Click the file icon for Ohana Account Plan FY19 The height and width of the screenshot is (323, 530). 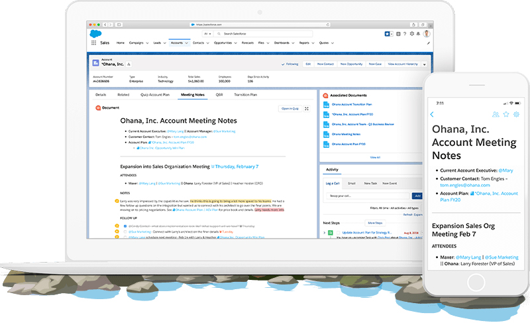[x=326, y=145]
